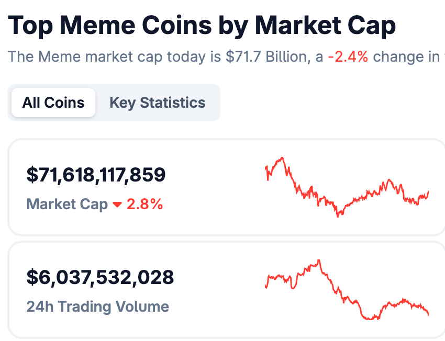Click the red -2.4% change in the subtitle
Viewport: 445px width, 341px height.
point(348,56)
